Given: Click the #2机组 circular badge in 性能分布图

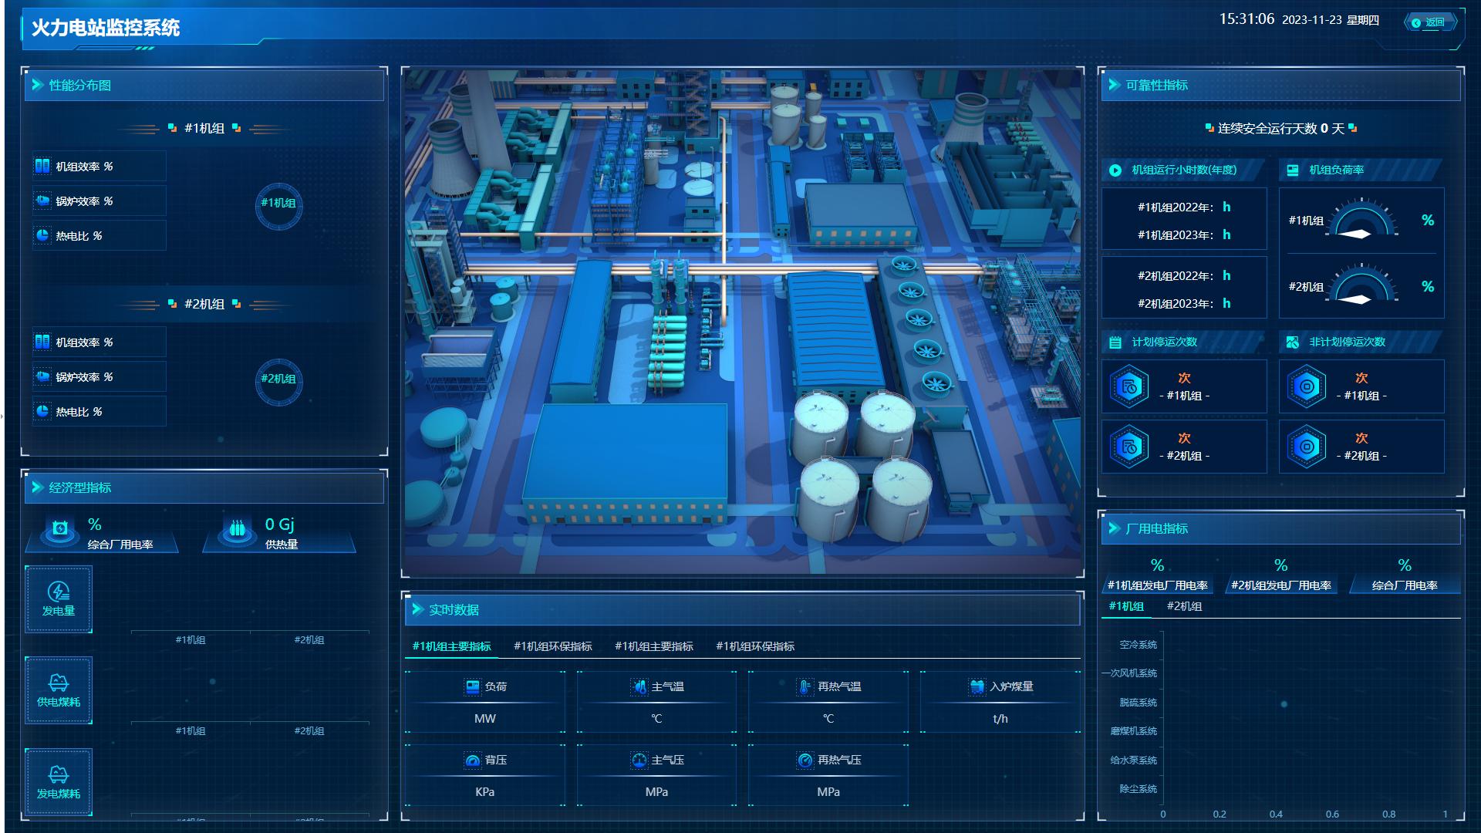Looking at the screenshot, I should click(278, 382).
